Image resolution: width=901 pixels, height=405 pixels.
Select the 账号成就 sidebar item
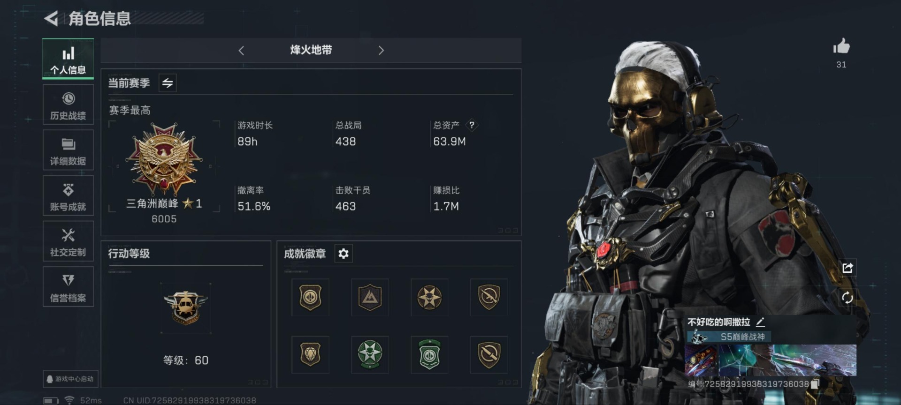pyautogui.click(x=68, y=196)
